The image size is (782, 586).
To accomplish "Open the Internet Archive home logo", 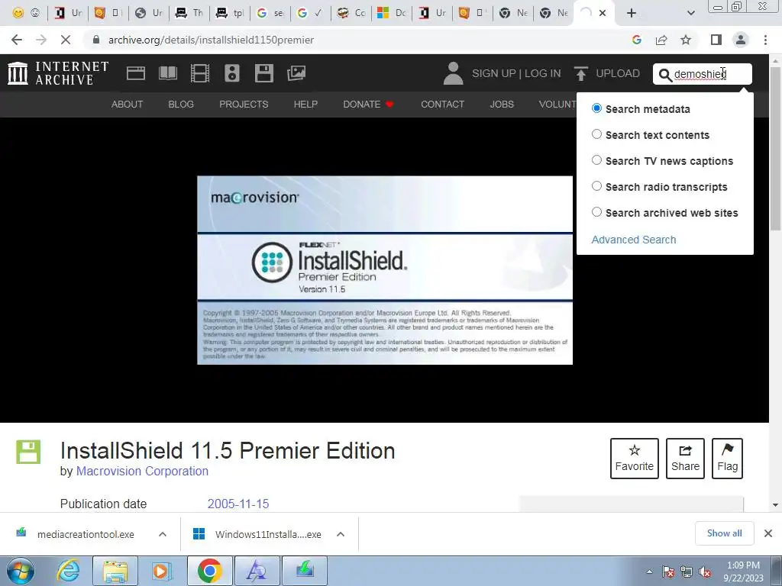I will (58, 73).
